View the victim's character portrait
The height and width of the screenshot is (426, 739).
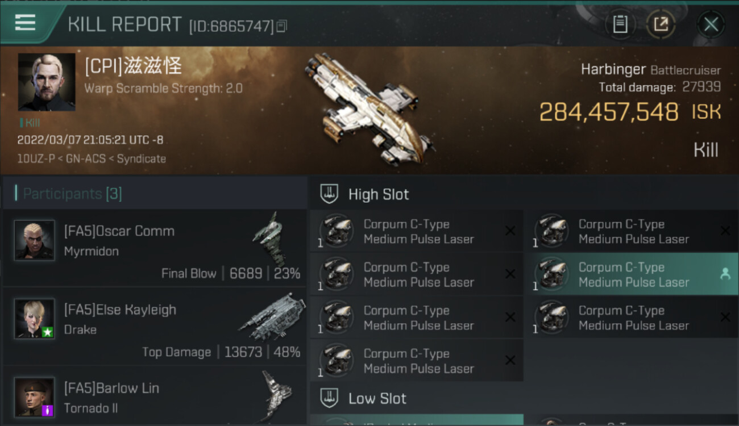pos(47,82)
